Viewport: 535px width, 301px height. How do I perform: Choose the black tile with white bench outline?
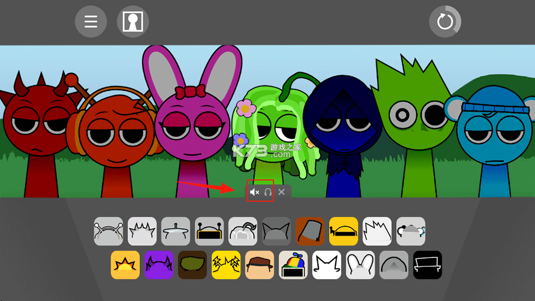click(x=428, y=265)
